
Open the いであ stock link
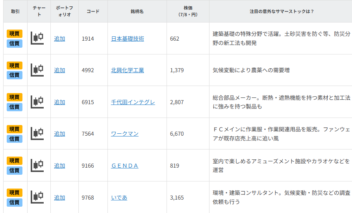click(119, 198)
